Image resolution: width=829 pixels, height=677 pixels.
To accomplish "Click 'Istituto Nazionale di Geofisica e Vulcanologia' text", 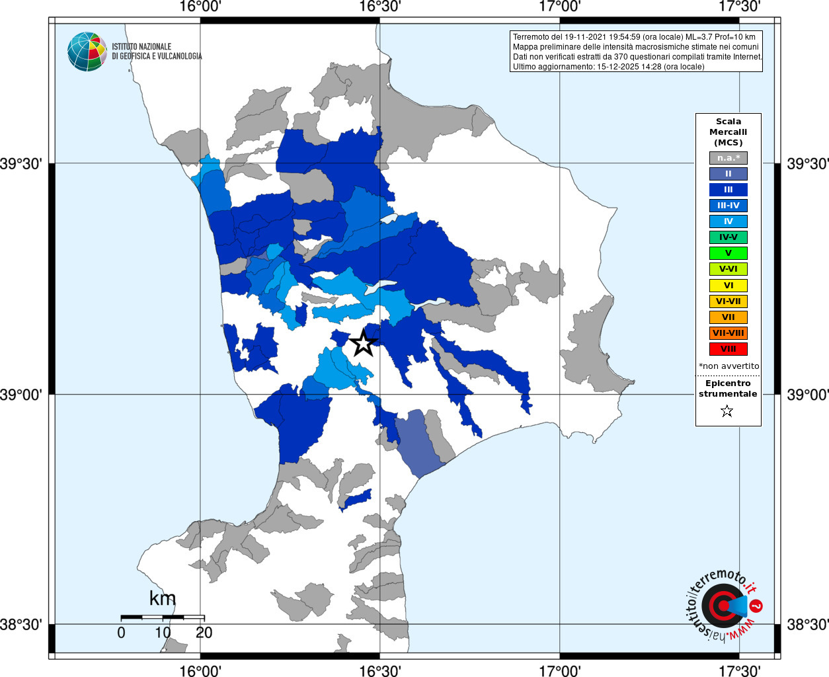I will (157, 52).
